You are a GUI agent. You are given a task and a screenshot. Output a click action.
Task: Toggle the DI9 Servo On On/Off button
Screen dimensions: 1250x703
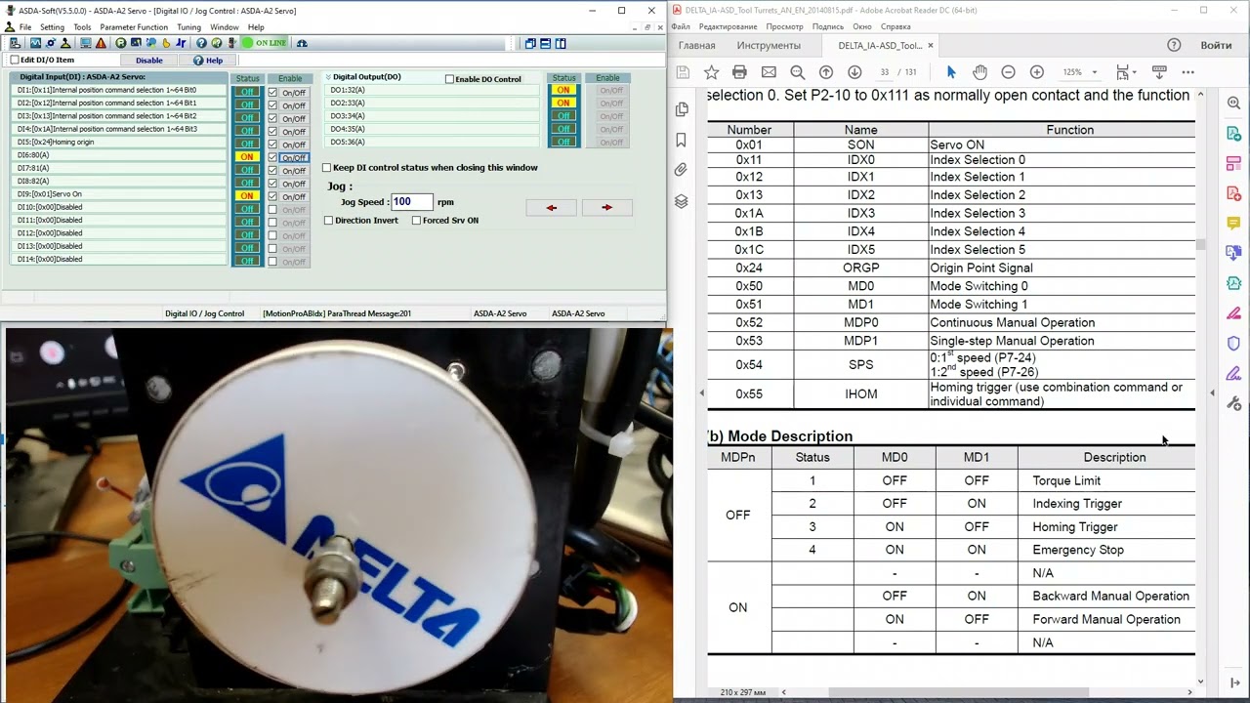coord(294,196)
